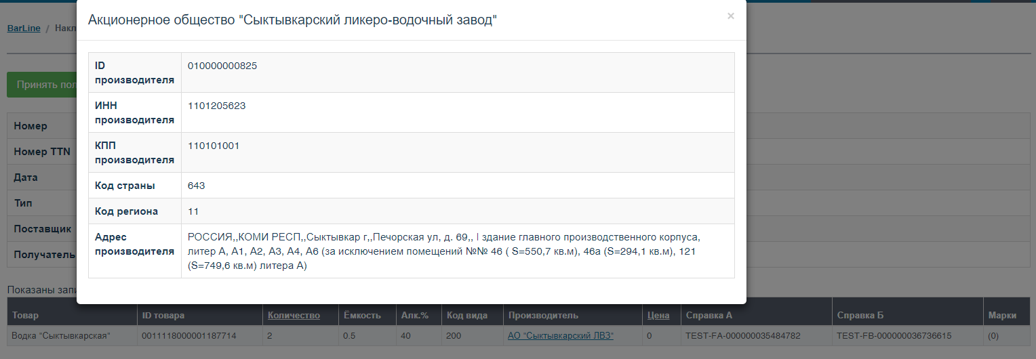Click the Дата row label
Screen dimensions: 1036x359
pyautogui.click(x=26, y=177)
